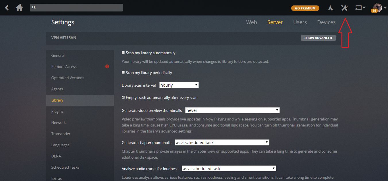
Task: Open Languages in the settings sidebar
Action: pyautogui.click(x=80, y=145)
